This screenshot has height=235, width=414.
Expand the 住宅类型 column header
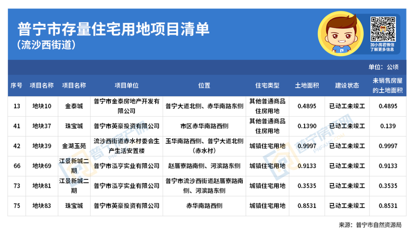click(x=268, y=85)
